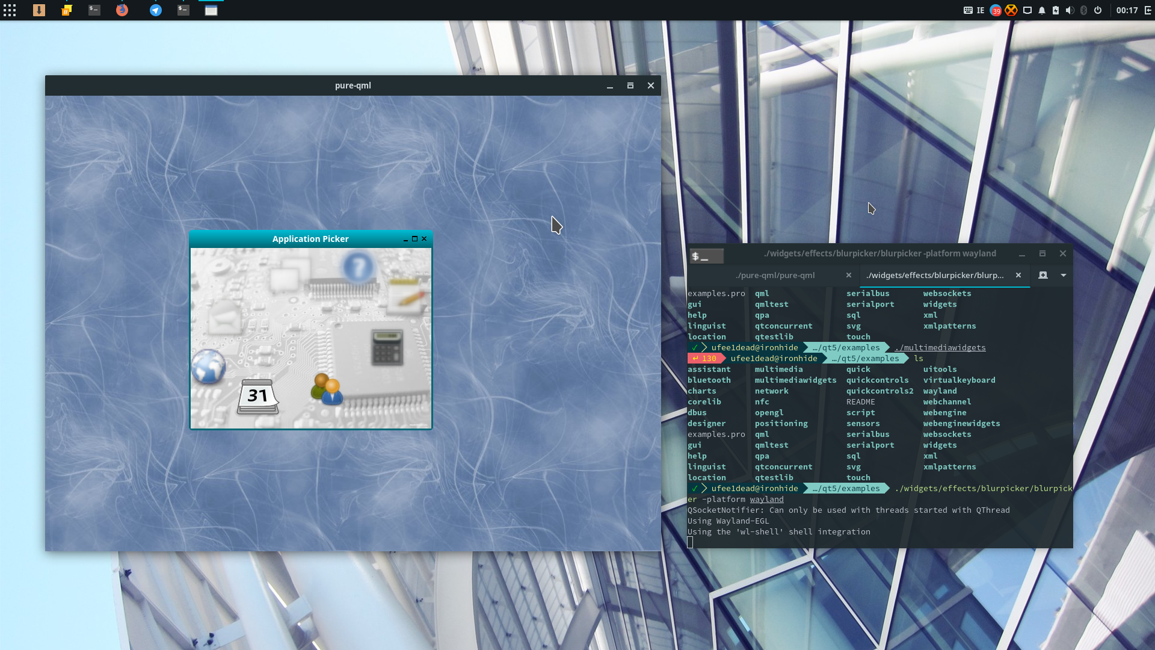Pick the two-people contacts icon

pyautogui.click(x=327, y=389)
